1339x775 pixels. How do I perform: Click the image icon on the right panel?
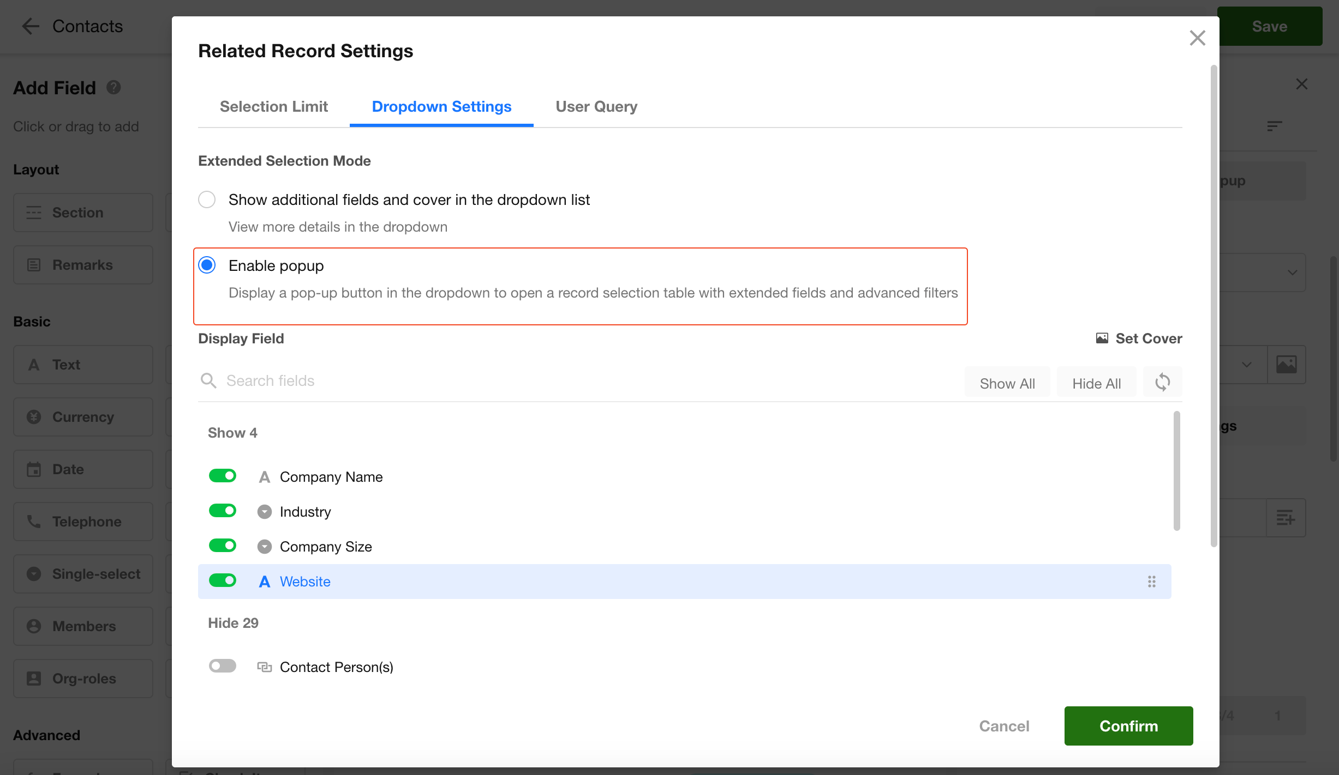[x=1286, y=364]
